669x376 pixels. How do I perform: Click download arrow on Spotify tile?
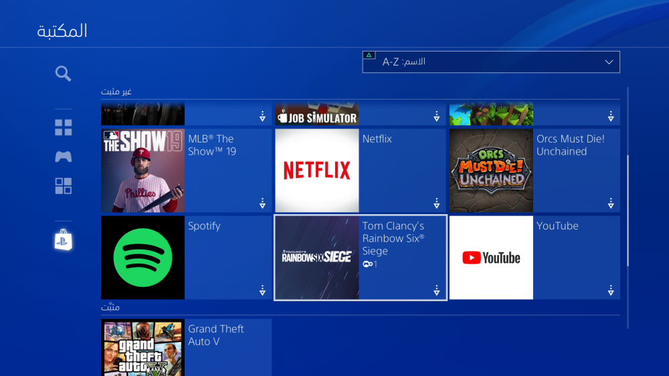[262, 290]
